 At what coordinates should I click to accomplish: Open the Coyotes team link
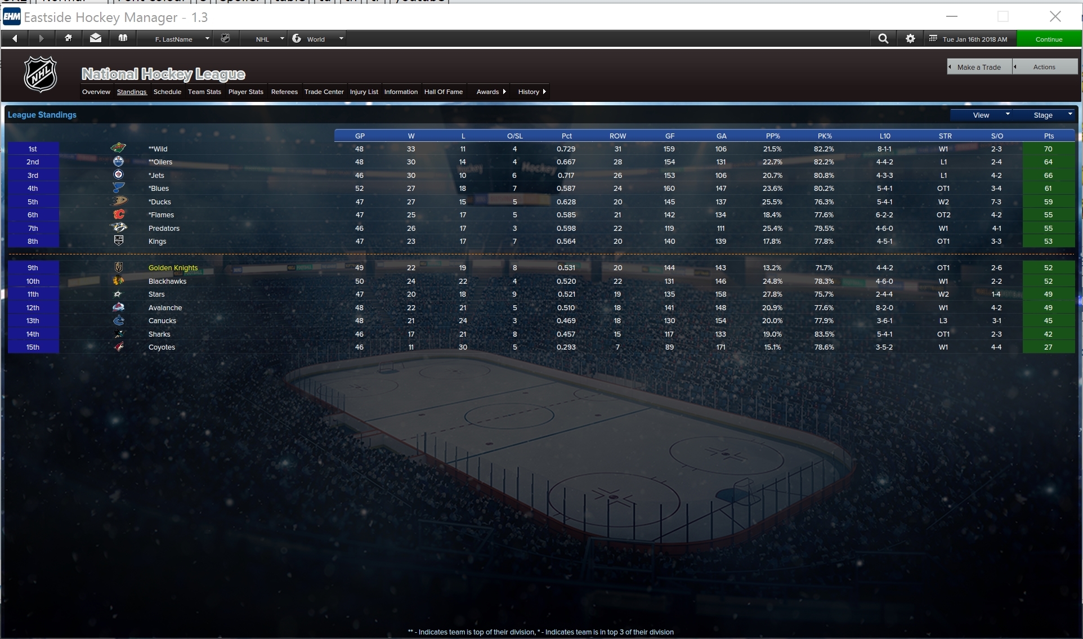(162, 347)
